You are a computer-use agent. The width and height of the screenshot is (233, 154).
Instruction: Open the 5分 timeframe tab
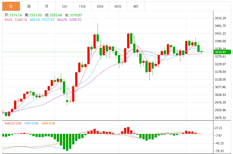pyautogui.click(x=64, y=6)
